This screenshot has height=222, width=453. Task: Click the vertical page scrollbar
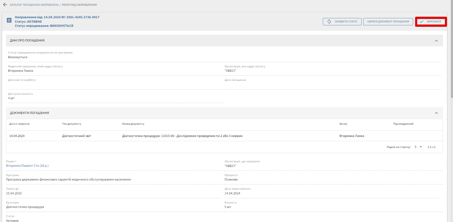tap(452, 52)
